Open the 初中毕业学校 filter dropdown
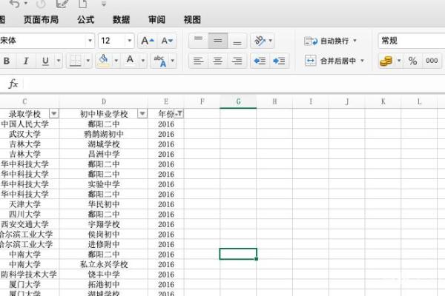This screenshot has height=296, width=445. [142, 114]
